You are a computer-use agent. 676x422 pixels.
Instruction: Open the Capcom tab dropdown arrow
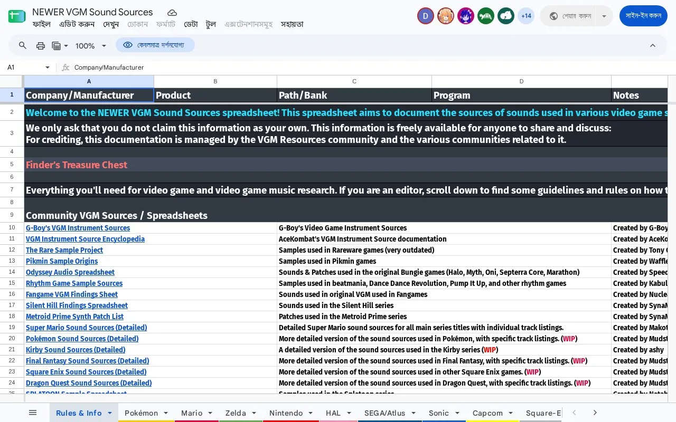[x=511, y=413]
